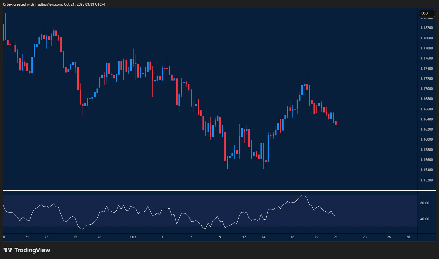Click the 1.17000 price level label

click(x=426, y=89)
